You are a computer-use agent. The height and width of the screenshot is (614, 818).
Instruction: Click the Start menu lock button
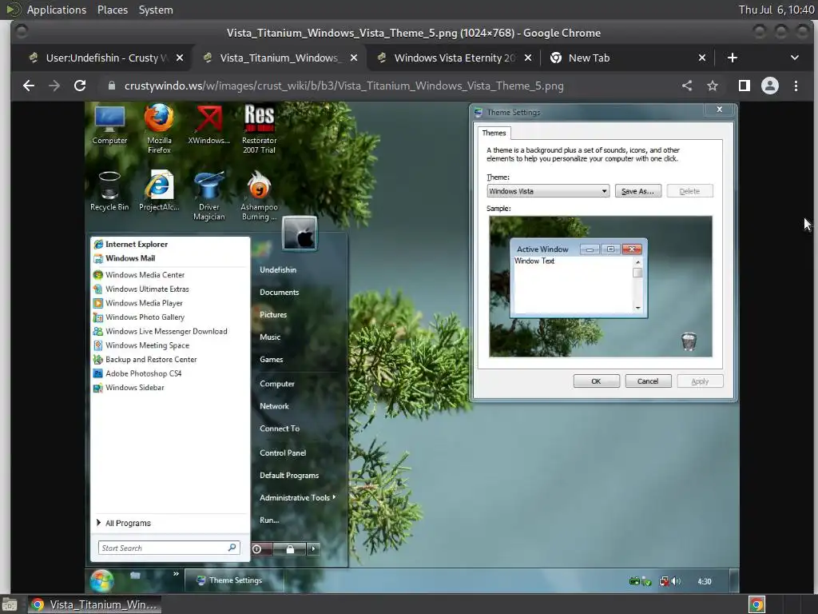click(290, 548)
